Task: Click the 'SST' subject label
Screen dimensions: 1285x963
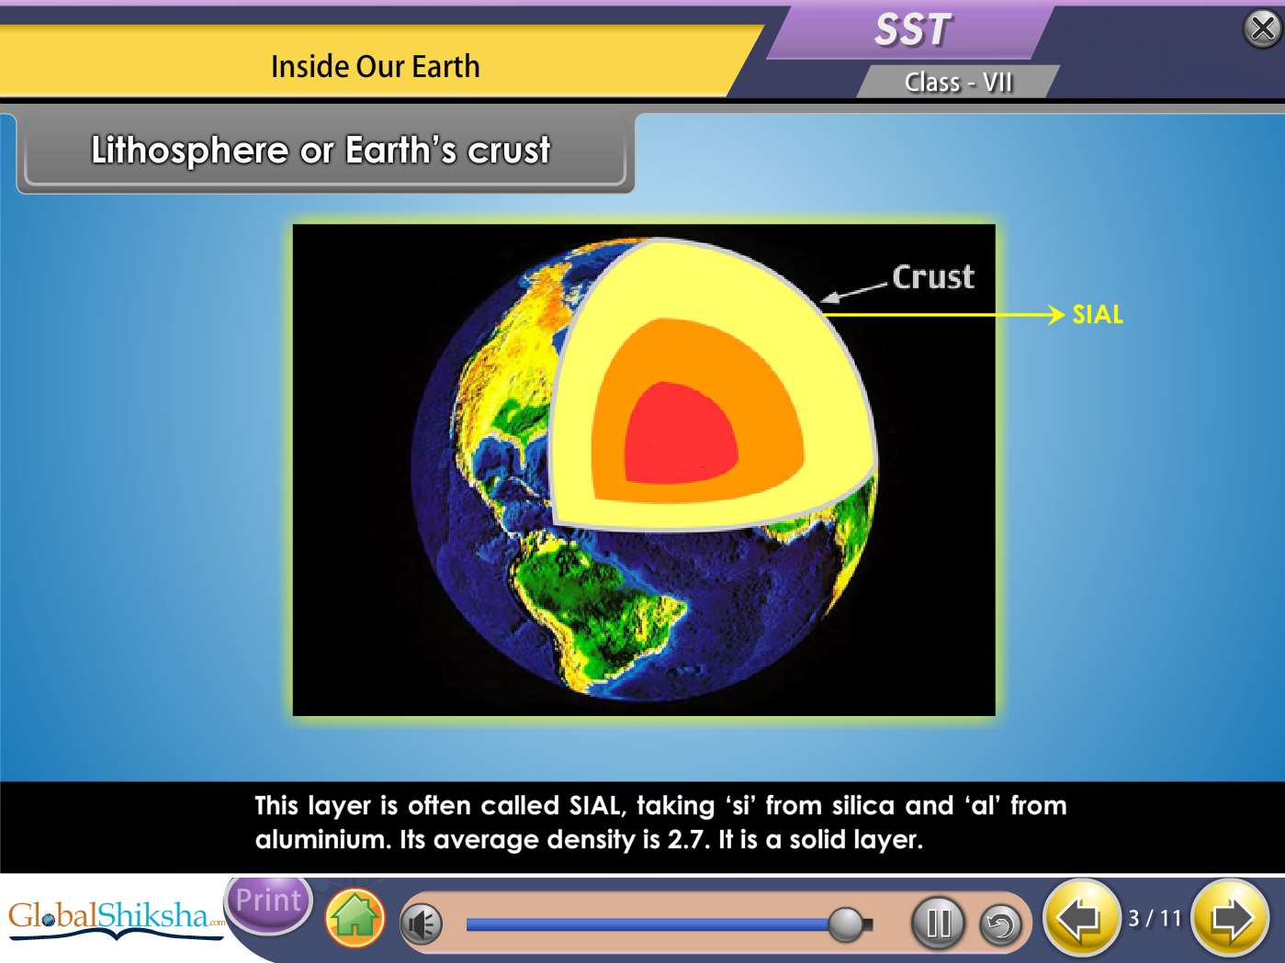Action: 913,29
